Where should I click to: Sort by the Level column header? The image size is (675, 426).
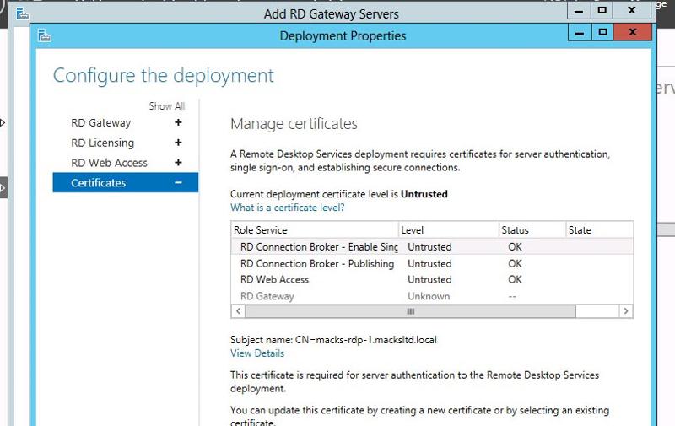pos(449,229)
